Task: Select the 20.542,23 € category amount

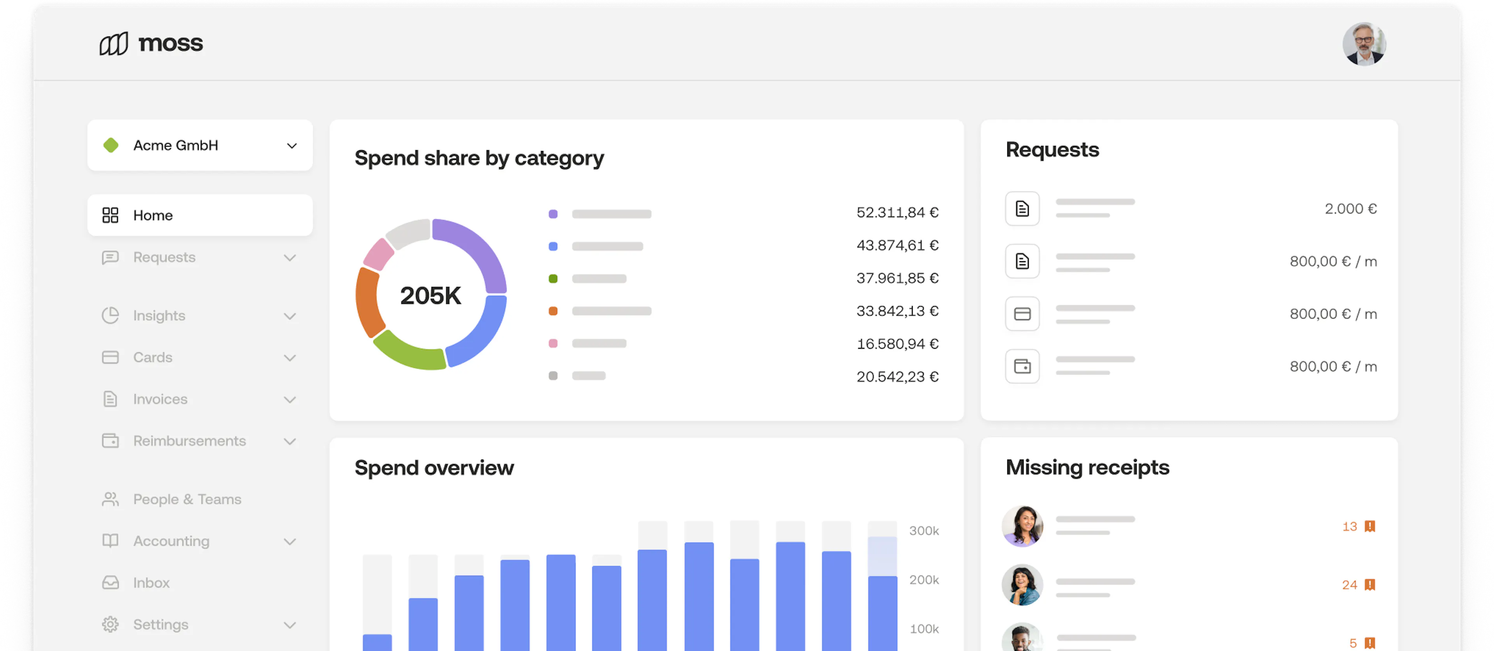Action: click(897, 377)
